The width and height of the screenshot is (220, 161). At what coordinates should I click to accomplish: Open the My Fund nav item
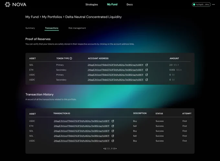[x=112, y=5]
